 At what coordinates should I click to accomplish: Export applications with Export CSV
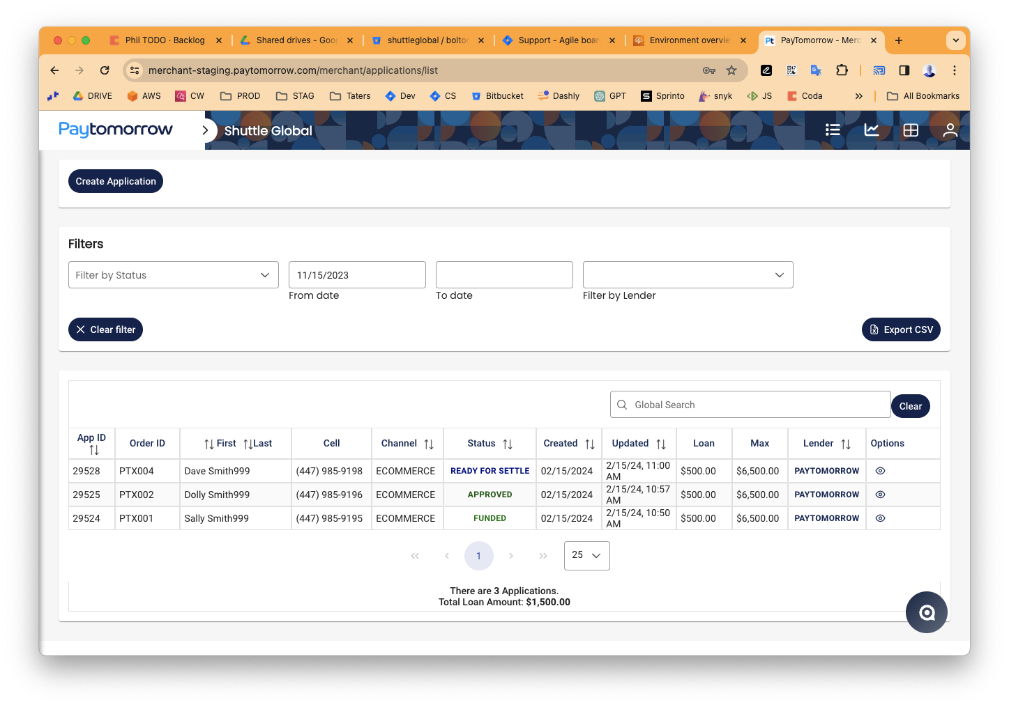pyautogui.click(x=901, y=329)
